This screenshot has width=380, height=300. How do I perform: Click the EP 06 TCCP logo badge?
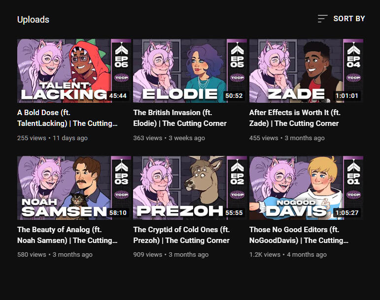click(121, 78)
